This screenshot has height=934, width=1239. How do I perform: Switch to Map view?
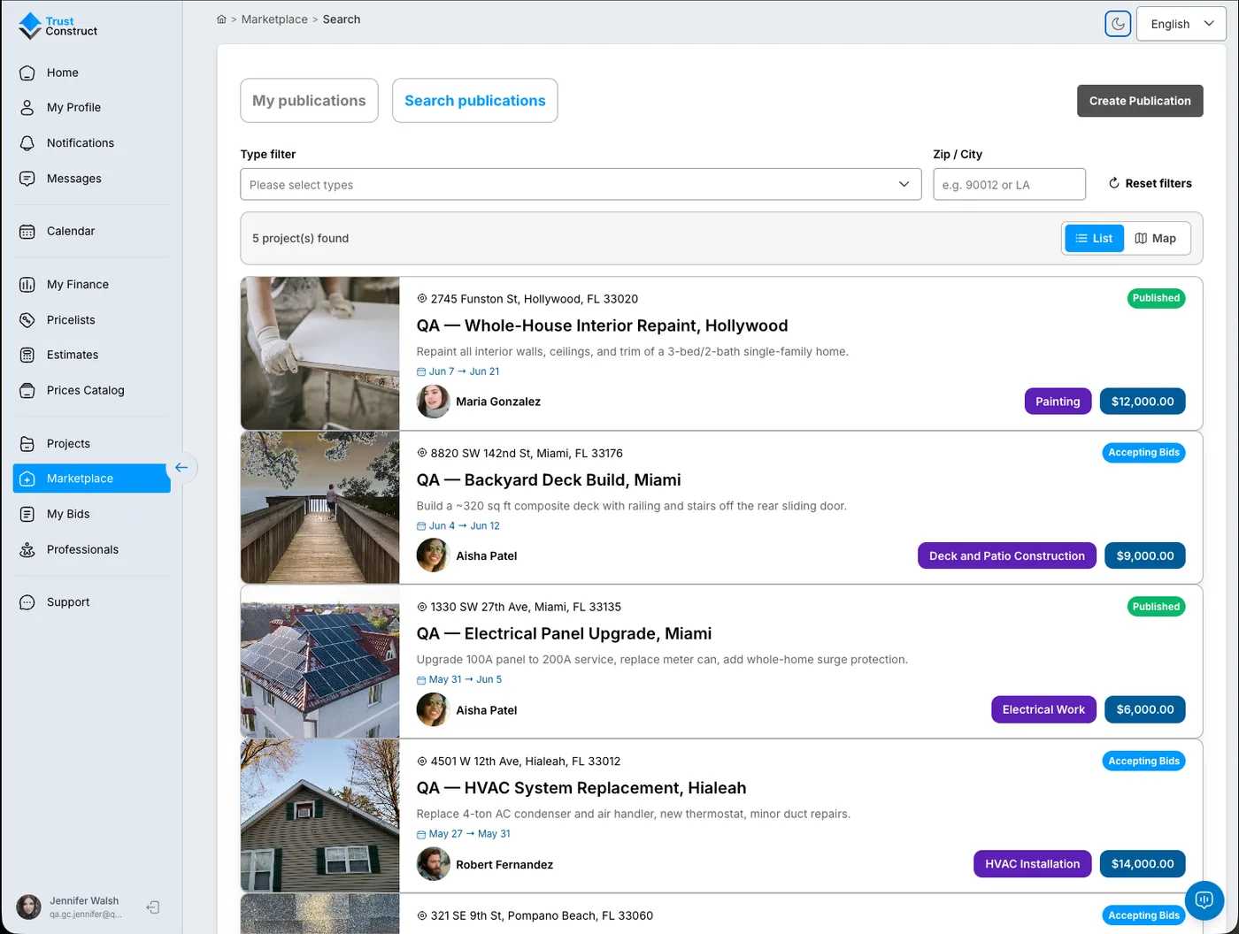[1155, 238]
